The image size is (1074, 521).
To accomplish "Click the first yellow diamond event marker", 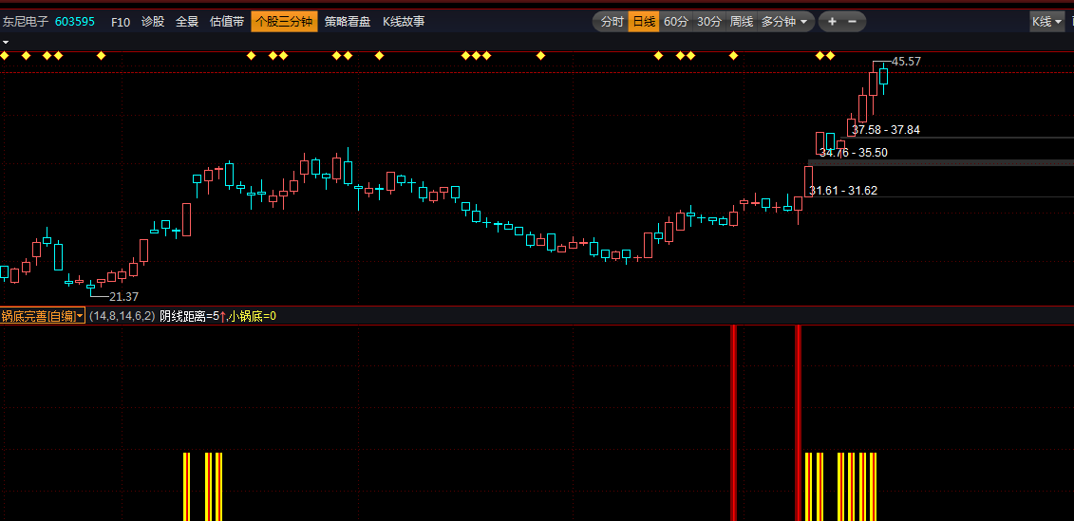I will 4,55.
